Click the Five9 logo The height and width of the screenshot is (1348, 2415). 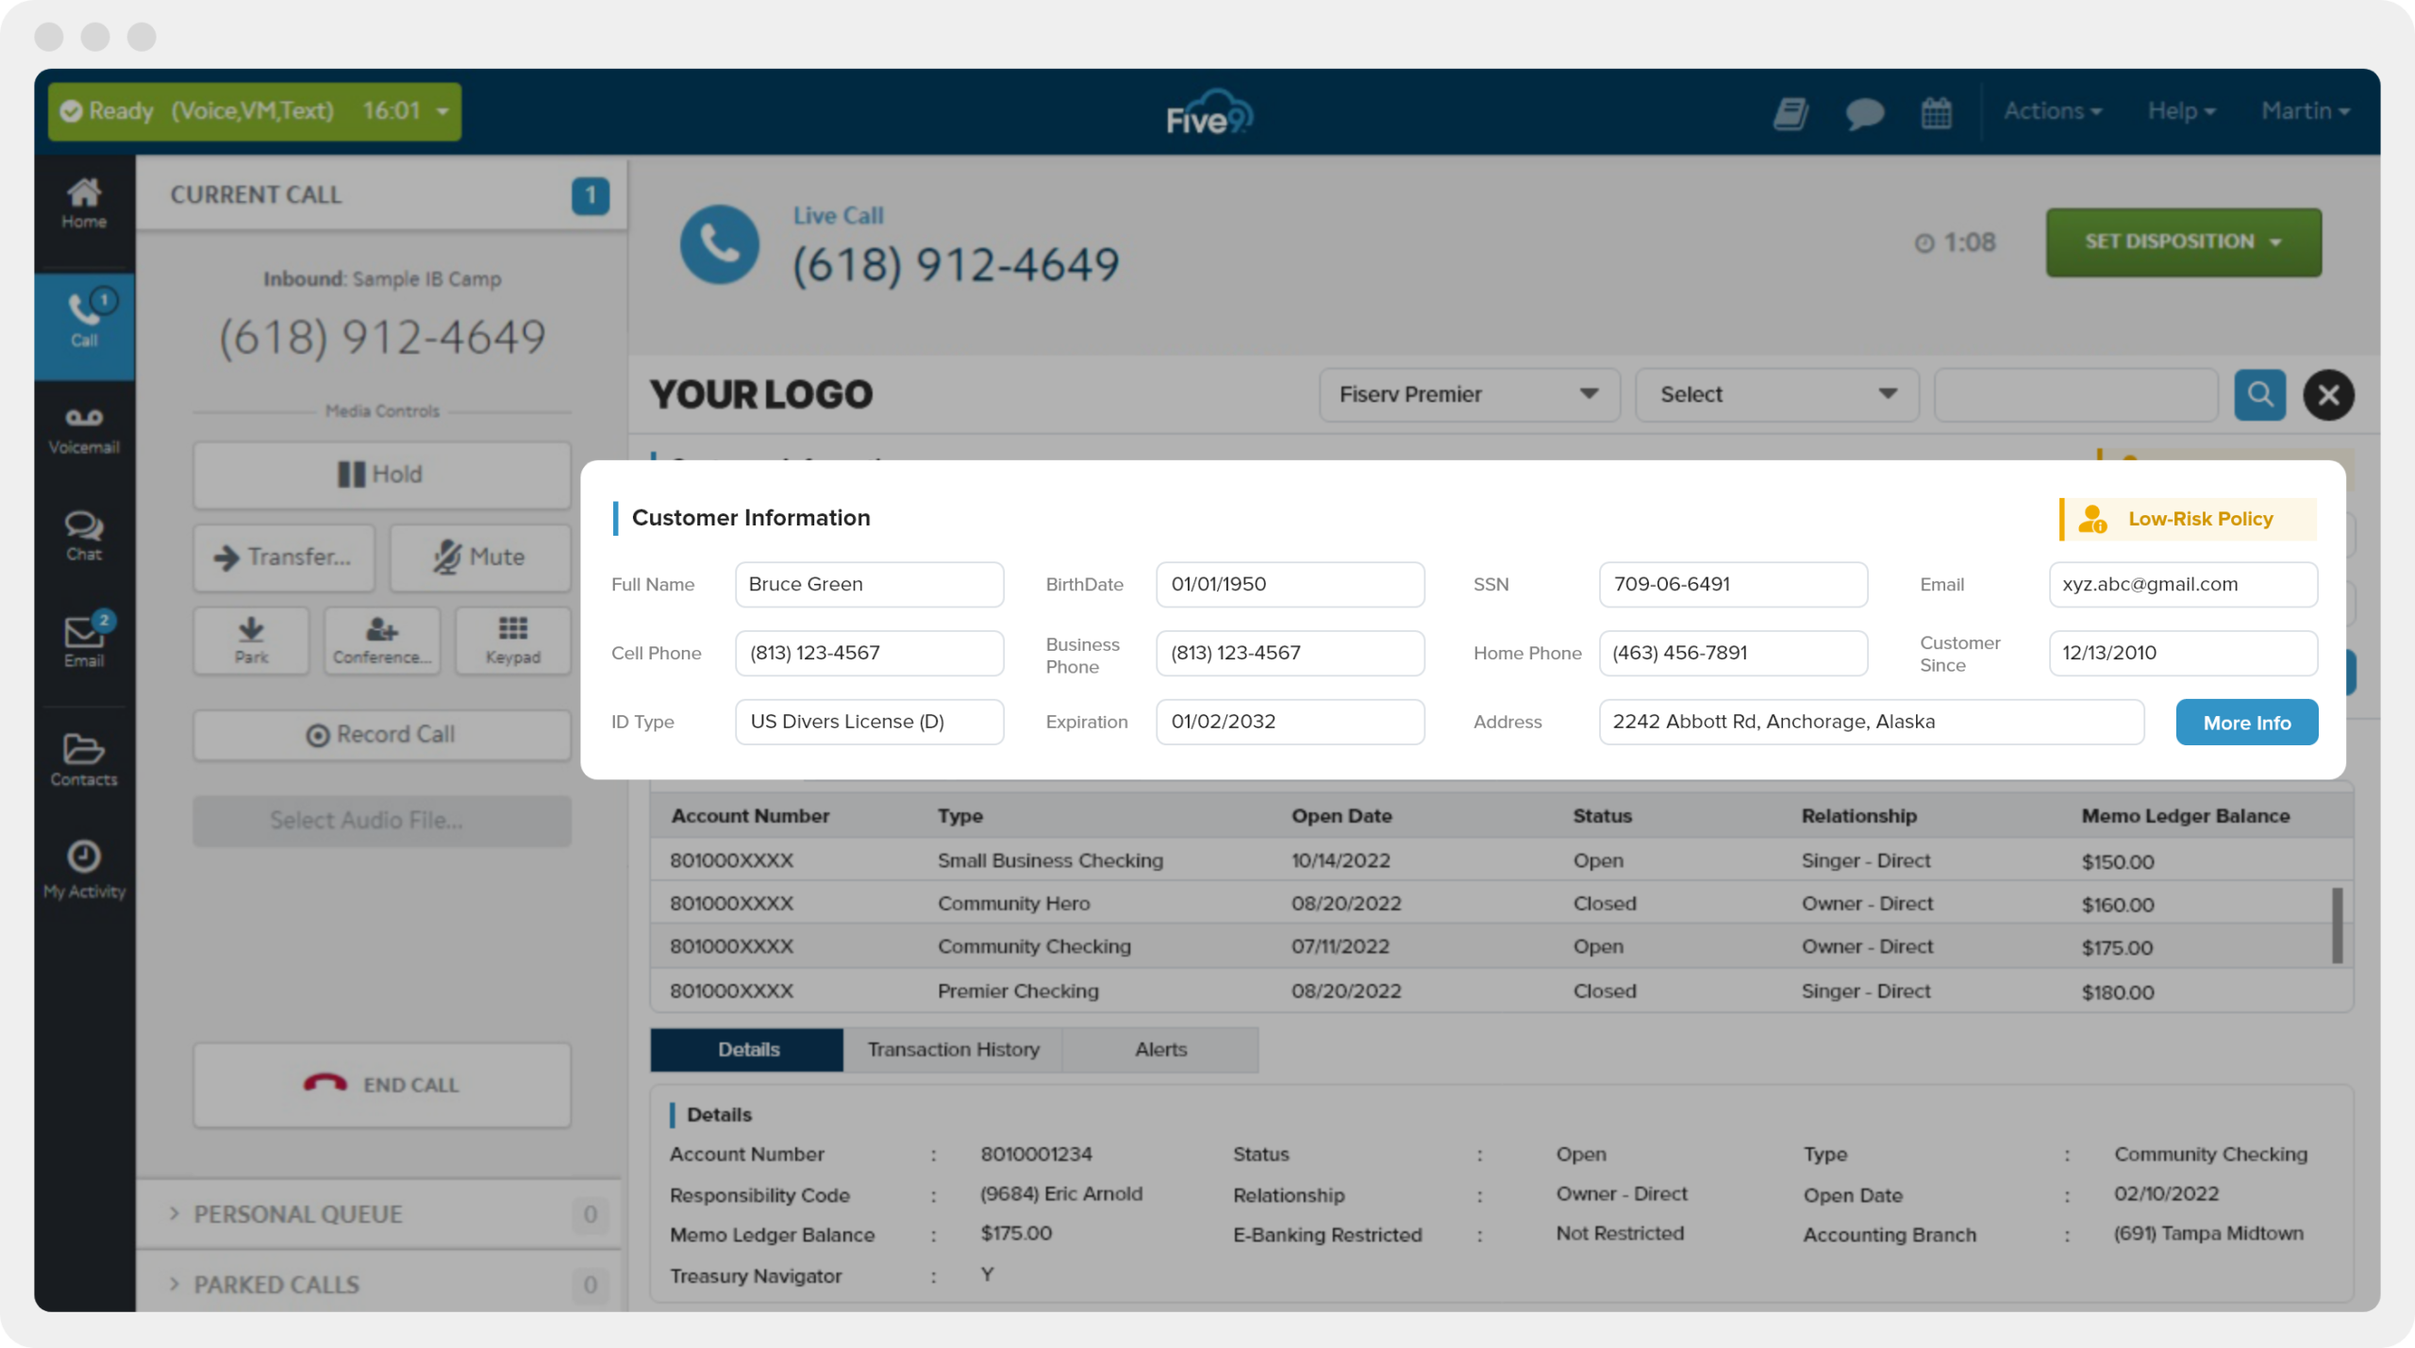coord(1209,113)
